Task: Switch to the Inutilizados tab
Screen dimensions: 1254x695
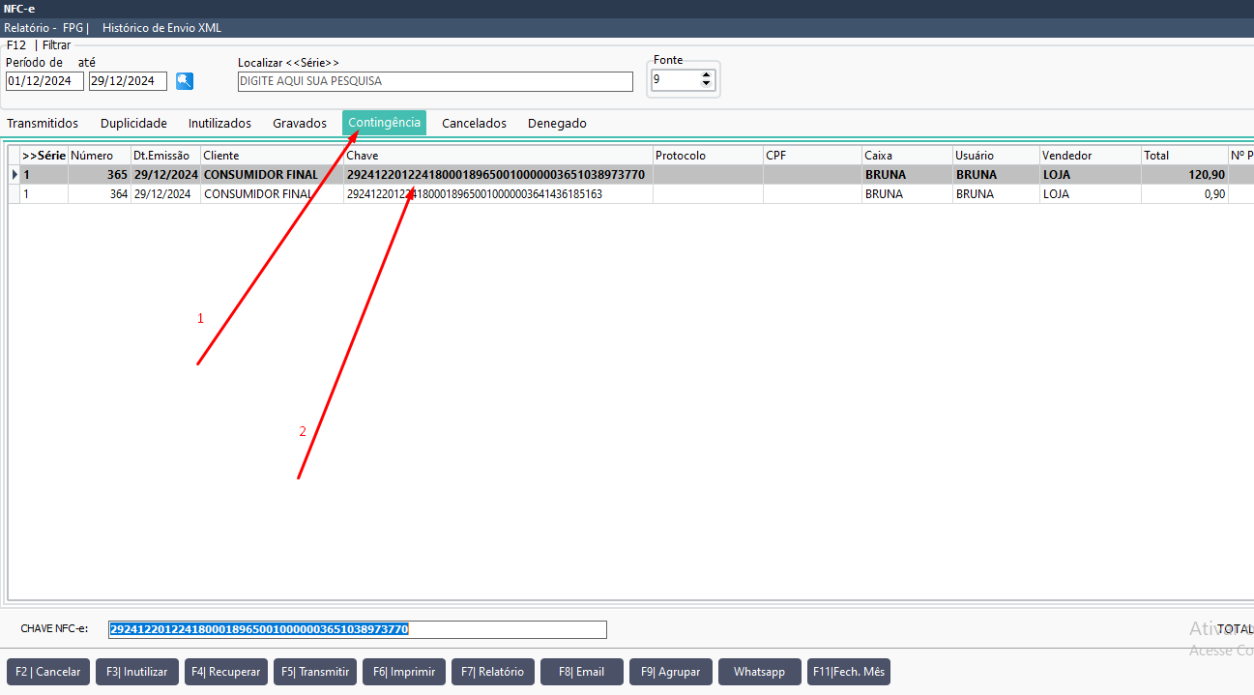Action: point(219,123)
